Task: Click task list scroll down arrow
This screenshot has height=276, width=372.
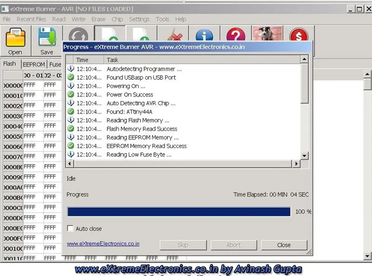Action: click(x=305, y=156)
